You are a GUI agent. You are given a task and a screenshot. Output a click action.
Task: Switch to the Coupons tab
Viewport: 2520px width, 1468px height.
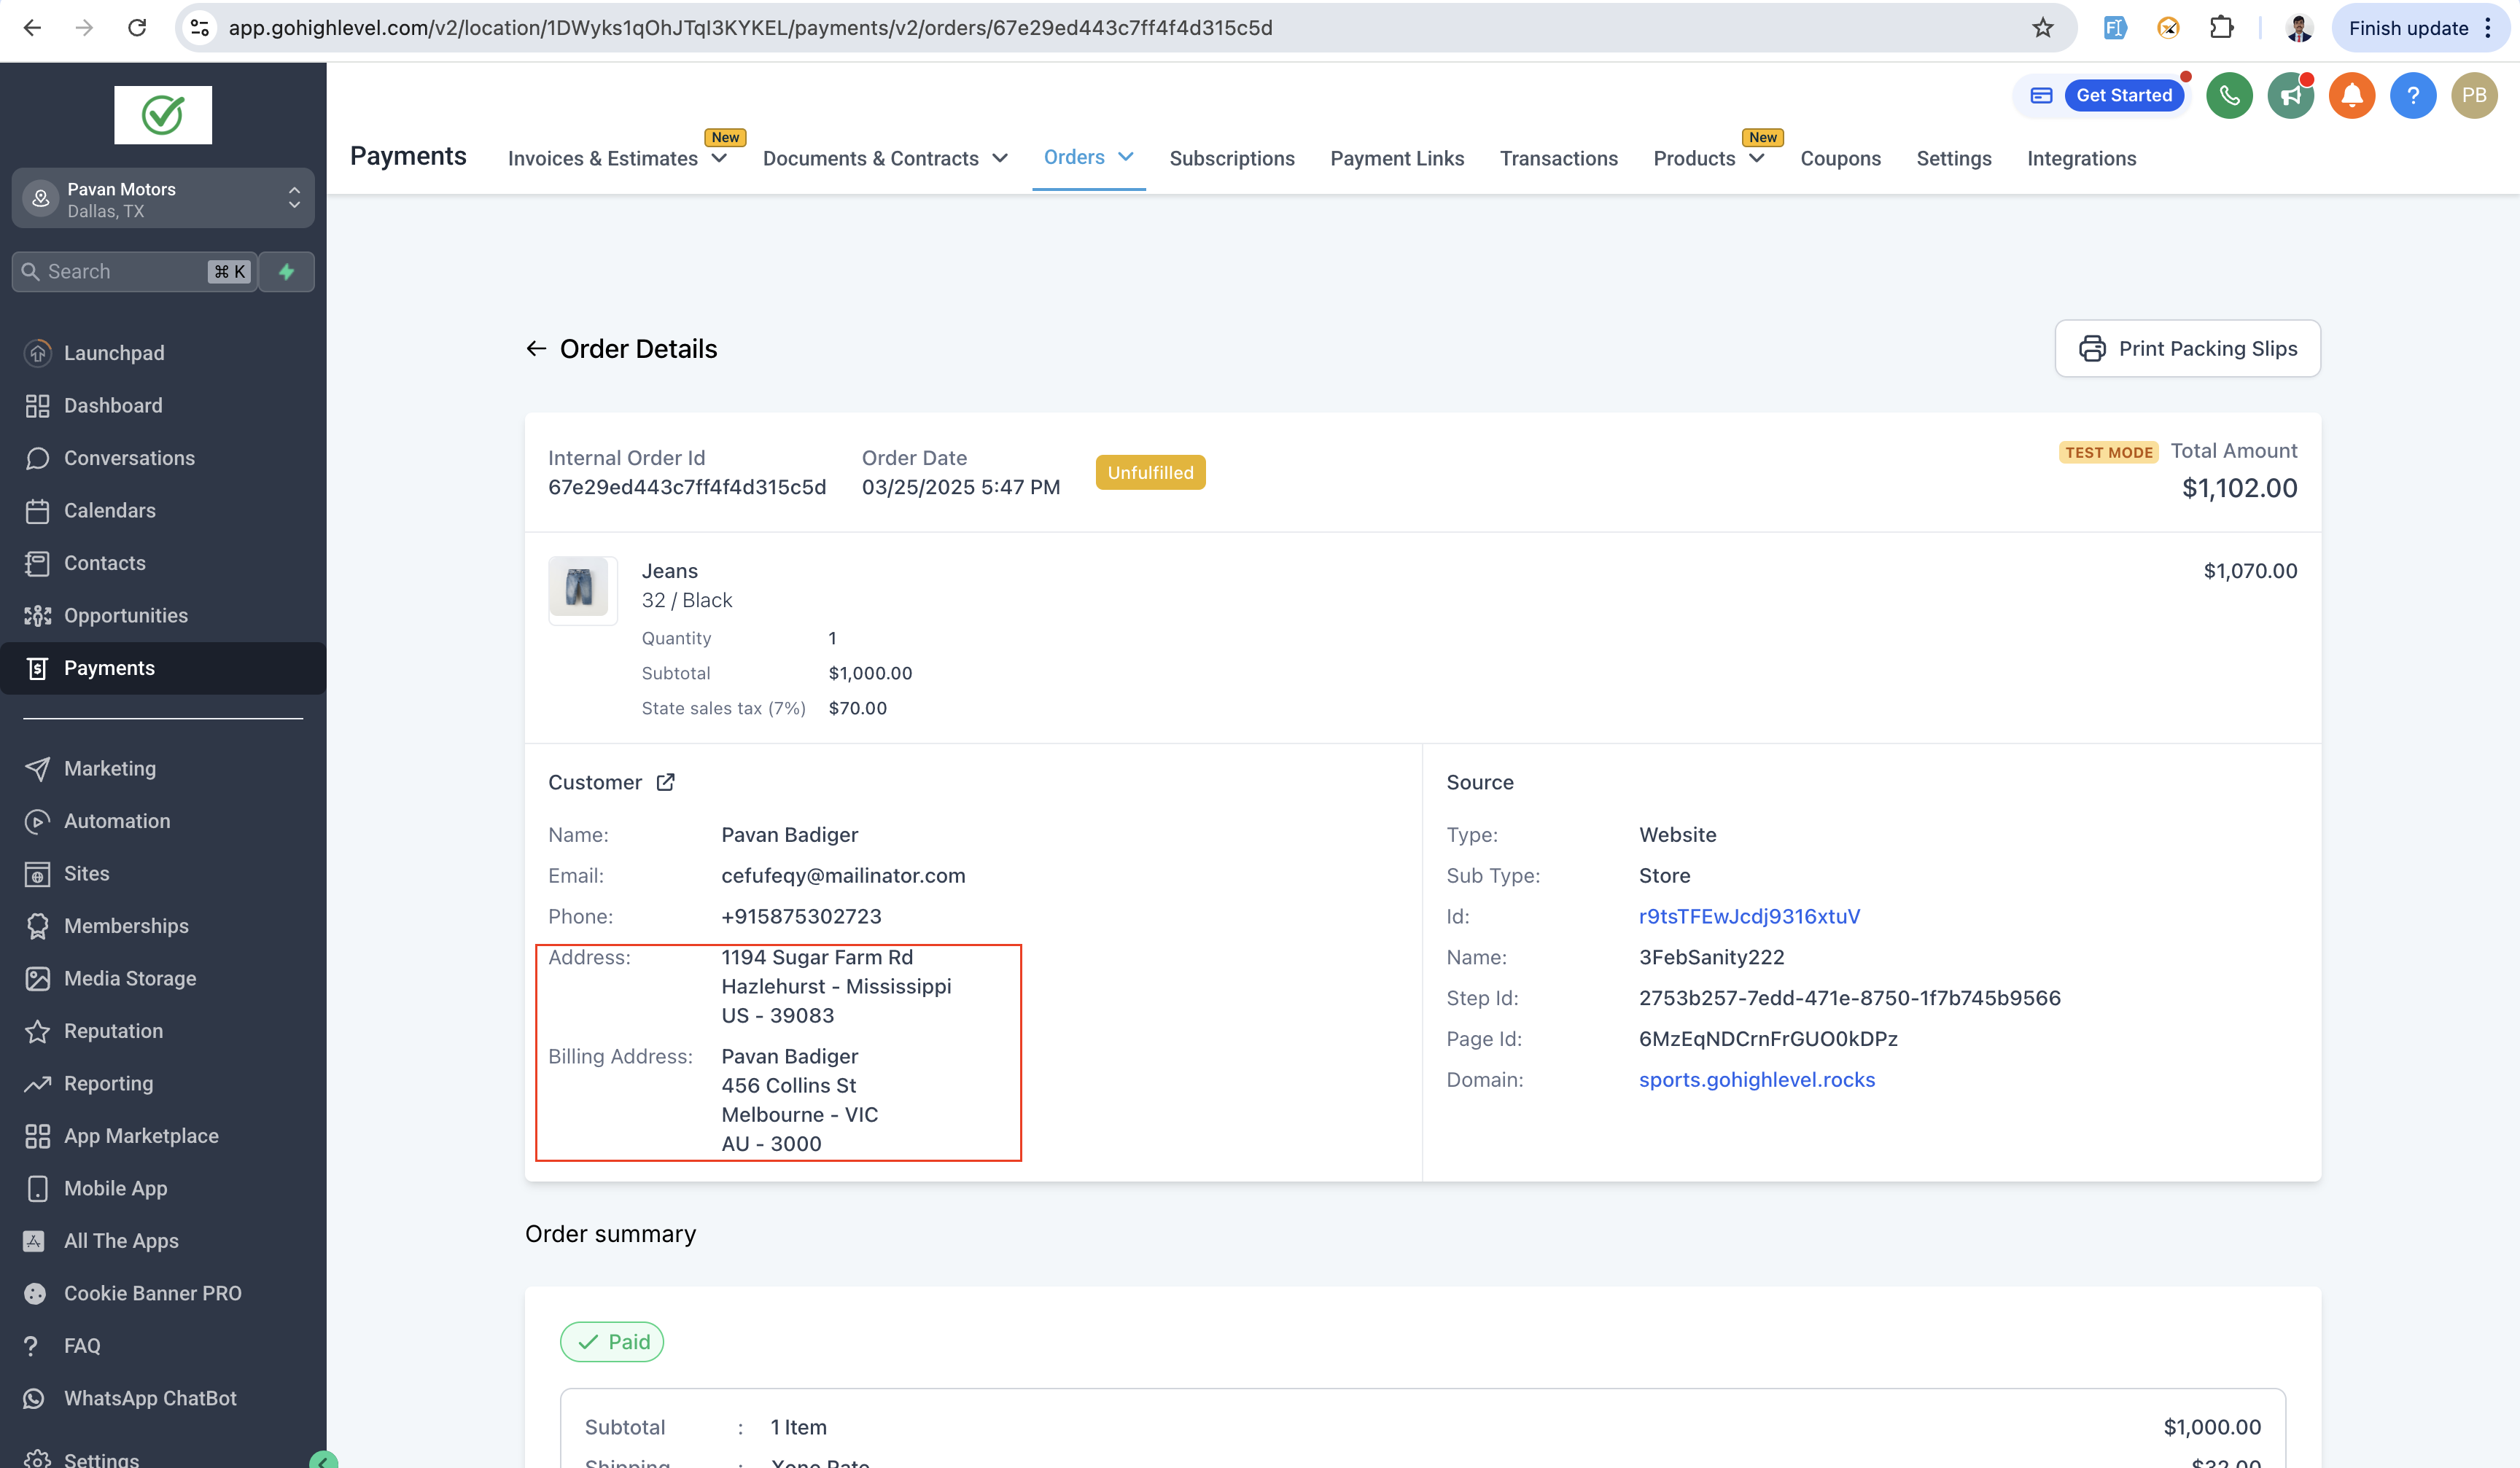(1840, 158)
